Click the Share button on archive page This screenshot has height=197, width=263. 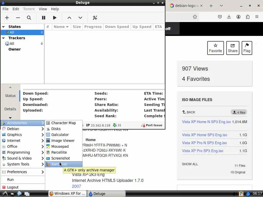coord(233,48)
